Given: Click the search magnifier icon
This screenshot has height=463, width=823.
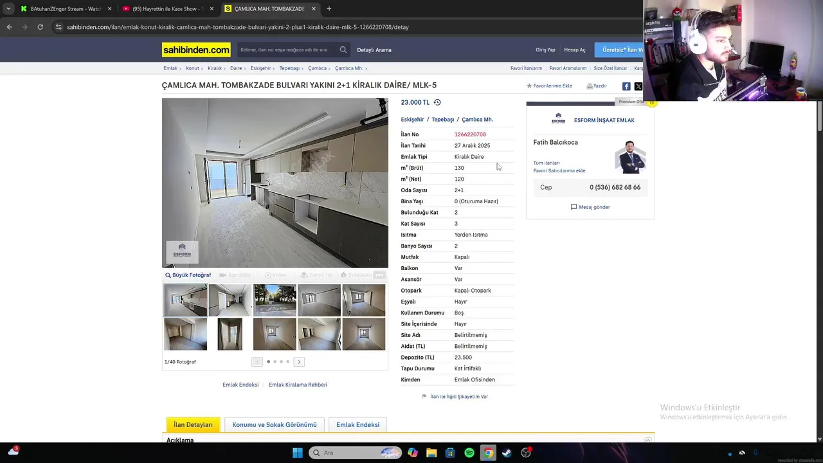Looking at the screenshot, I should tap(343, 50).
